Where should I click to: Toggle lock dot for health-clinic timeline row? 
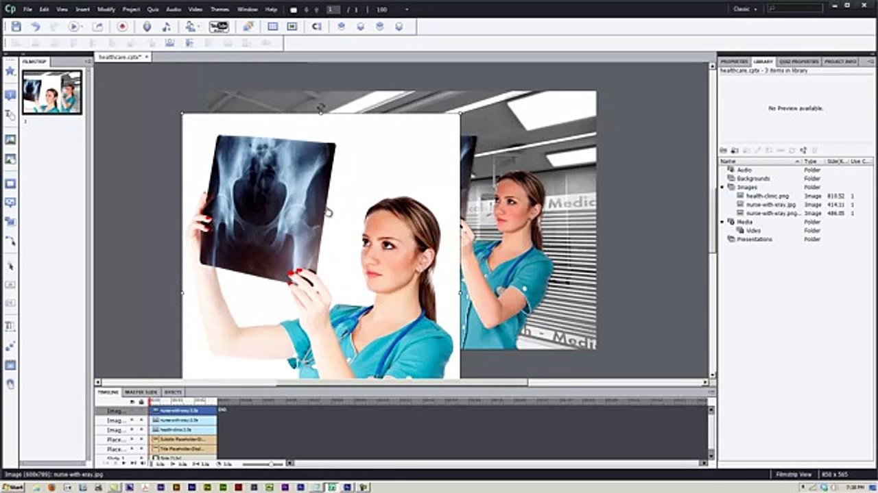(141, 429)
